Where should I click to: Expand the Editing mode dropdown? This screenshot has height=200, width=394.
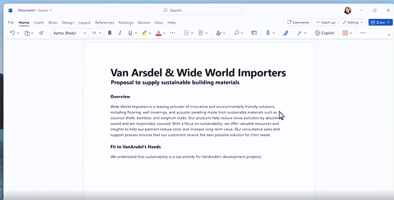pyautogui.click(x=353, y=22)
